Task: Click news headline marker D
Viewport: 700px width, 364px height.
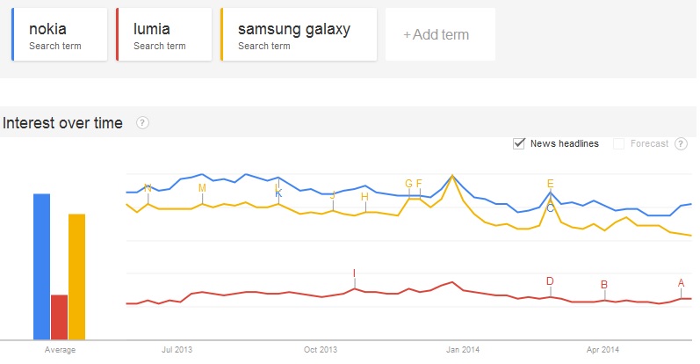Action: pyautogui.click(x=550, y=282)
